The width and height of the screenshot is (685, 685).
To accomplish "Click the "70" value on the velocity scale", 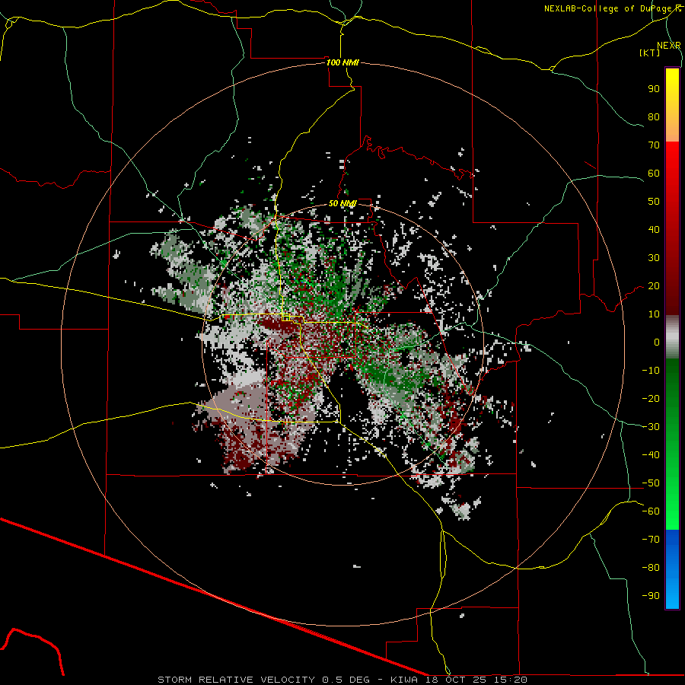I will tap(654, 145).
